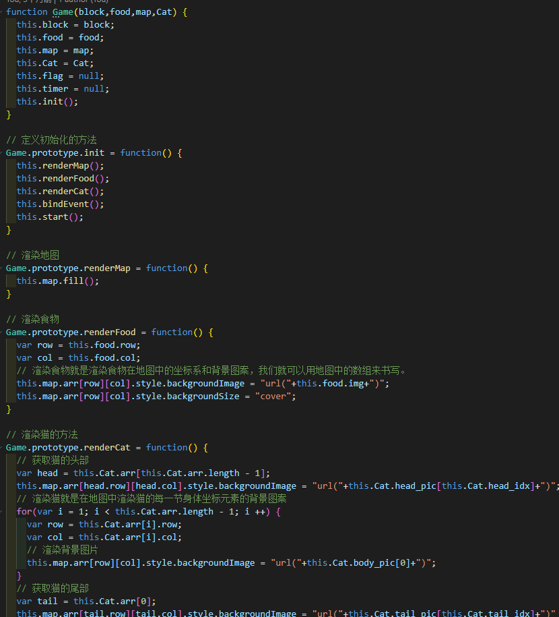Click the comment '// 渲染食物'
This screenshot has height=617, width=559.
(x=32, y=319)
